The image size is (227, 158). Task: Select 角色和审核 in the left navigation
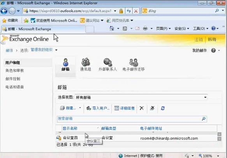point(15,71)
